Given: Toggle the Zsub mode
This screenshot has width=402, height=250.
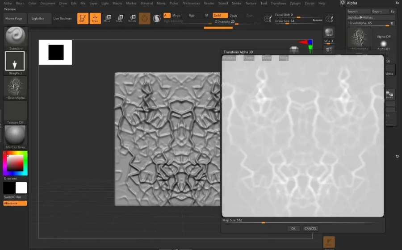Looking at the screenshot, I should [x=233, y=16].
